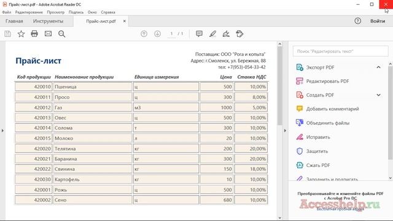This screenshot has height=221, width=393.
Task: Send file by email with the envelope icon
Action: [x=48, y=34]
